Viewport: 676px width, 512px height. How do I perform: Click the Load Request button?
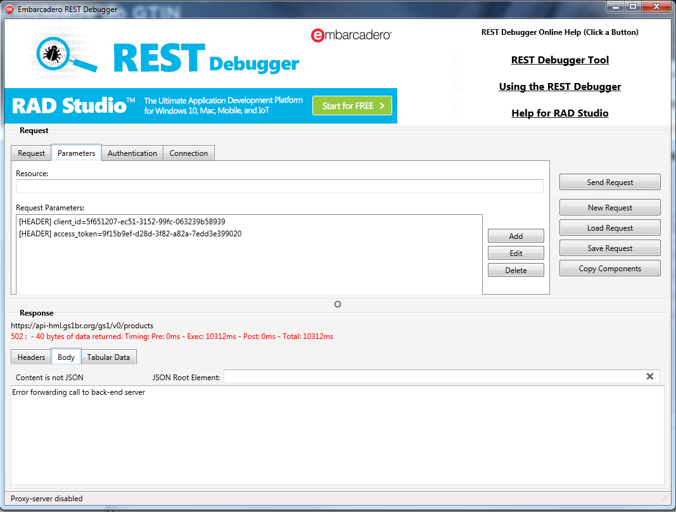[609, 228]
